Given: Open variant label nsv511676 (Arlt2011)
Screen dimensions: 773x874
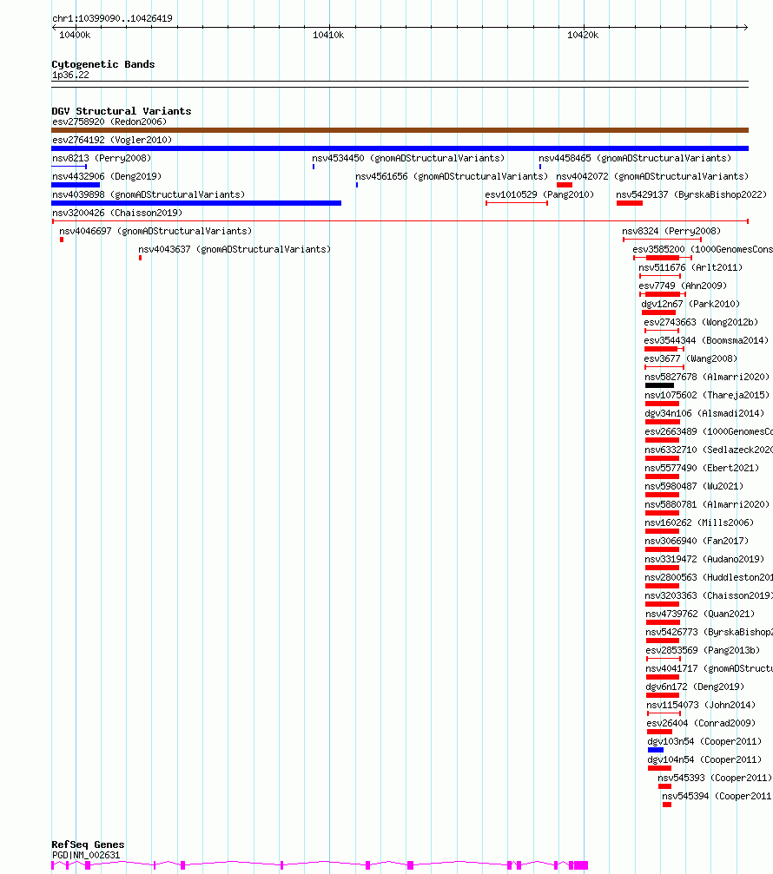Looking at the screenshot, I should [690, 267].
